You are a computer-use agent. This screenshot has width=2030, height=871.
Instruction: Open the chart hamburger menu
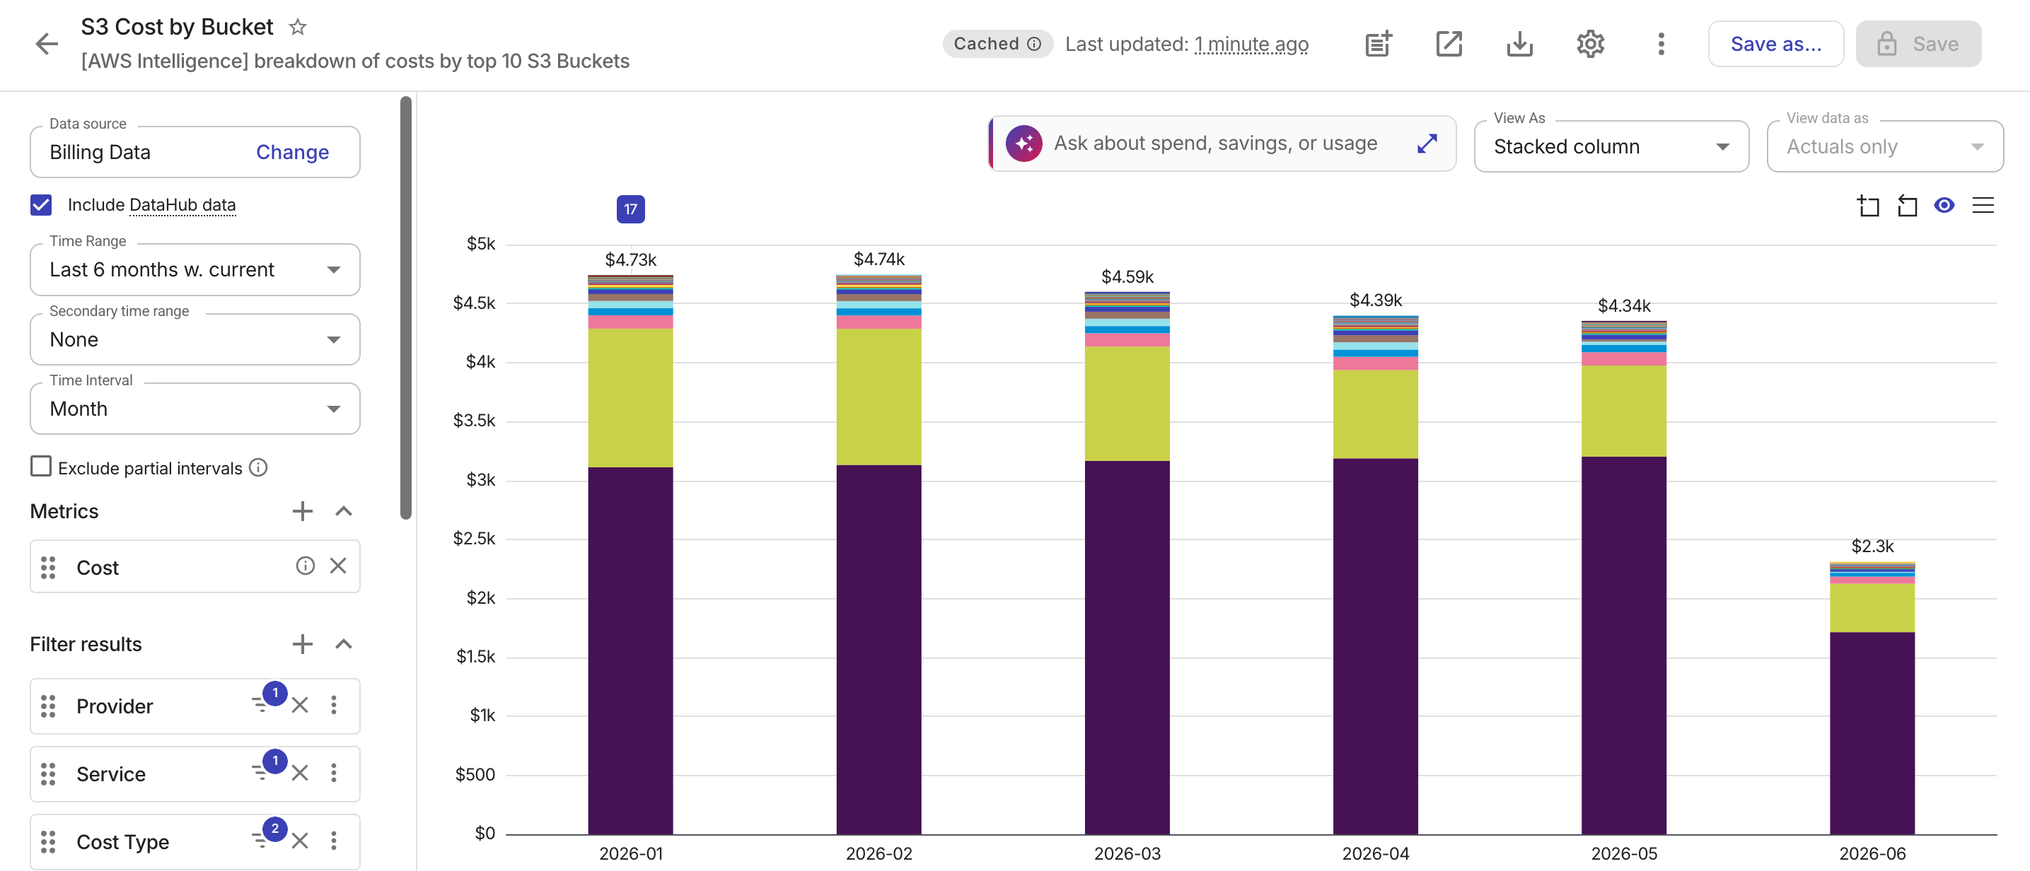pyautogui.click(x=1983, y=206)
